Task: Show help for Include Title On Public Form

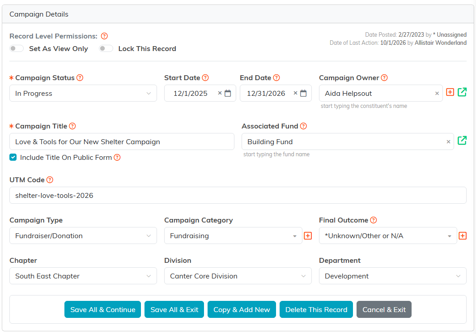Action: coord(117,158)
